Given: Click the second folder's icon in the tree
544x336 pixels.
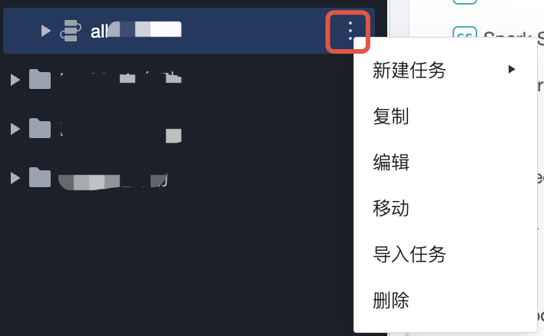Looking at the screenshot, I should 40,129.
